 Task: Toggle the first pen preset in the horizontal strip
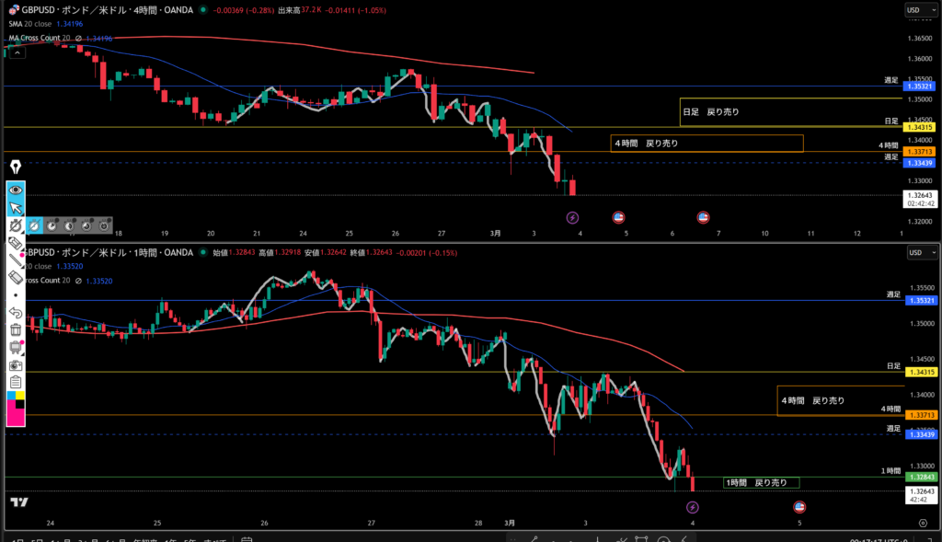(x=35, y=225)
